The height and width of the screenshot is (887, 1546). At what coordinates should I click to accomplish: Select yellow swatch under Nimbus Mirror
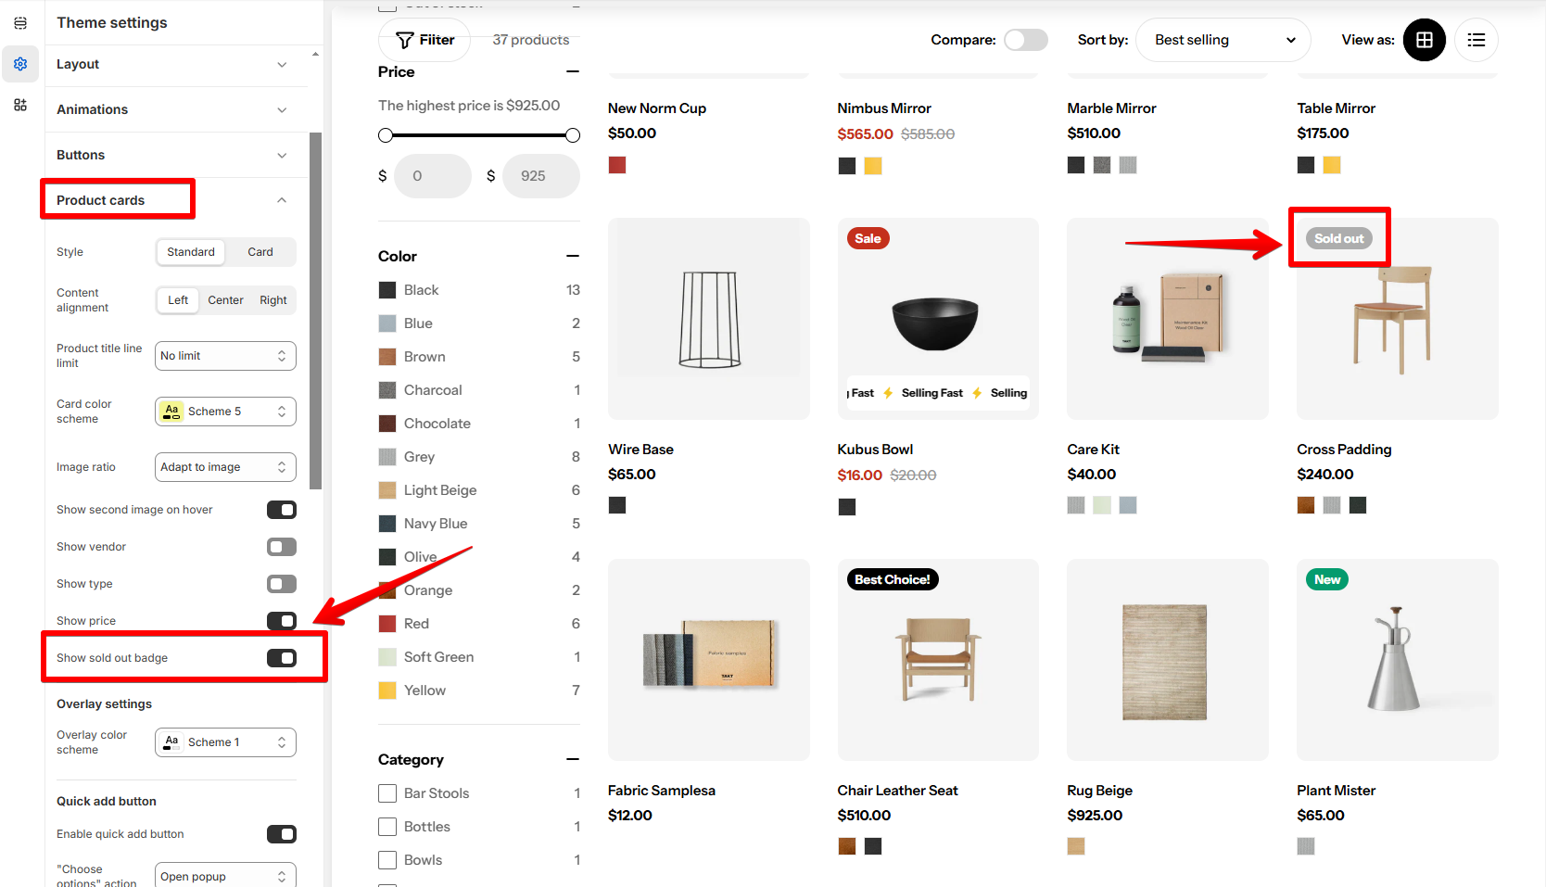(873, 166)
